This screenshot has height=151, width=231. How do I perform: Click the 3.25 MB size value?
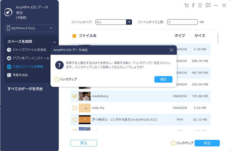pyautogui.click(x=200, y=108)
